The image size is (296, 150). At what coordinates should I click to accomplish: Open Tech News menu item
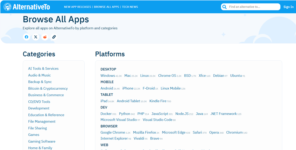click(130, 7)
